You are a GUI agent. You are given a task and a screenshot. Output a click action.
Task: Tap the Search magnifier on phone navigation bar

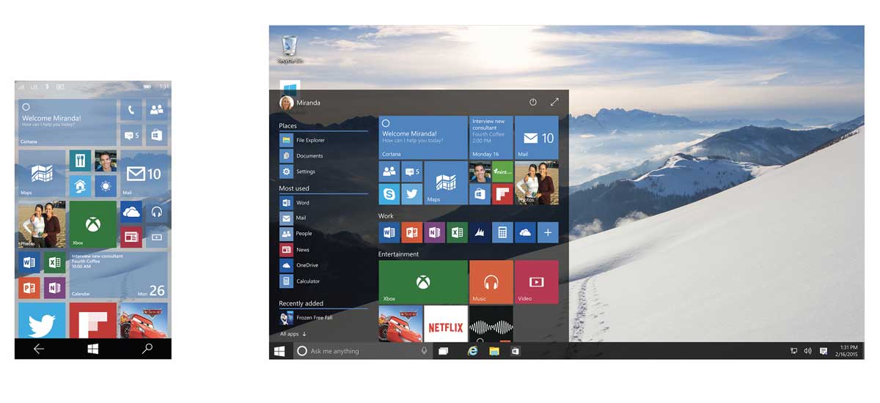coord(147,350)
